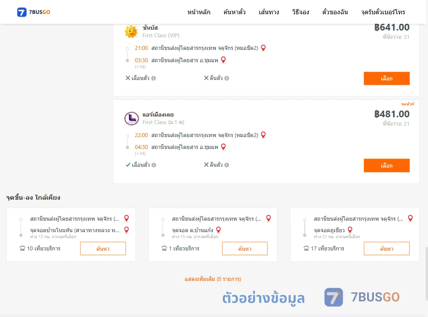The height and width of the screenshot is (317, 428).
Task: Click origin map pin in ภูเขียว card
Action: 410,218
